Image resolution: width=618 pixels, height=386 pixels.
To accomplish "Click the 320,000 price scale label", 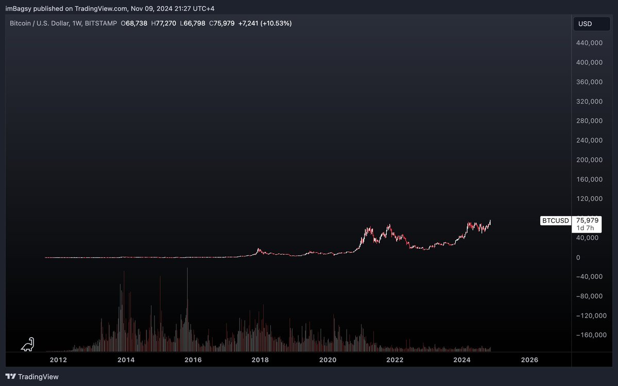I will tap(590, 101).
